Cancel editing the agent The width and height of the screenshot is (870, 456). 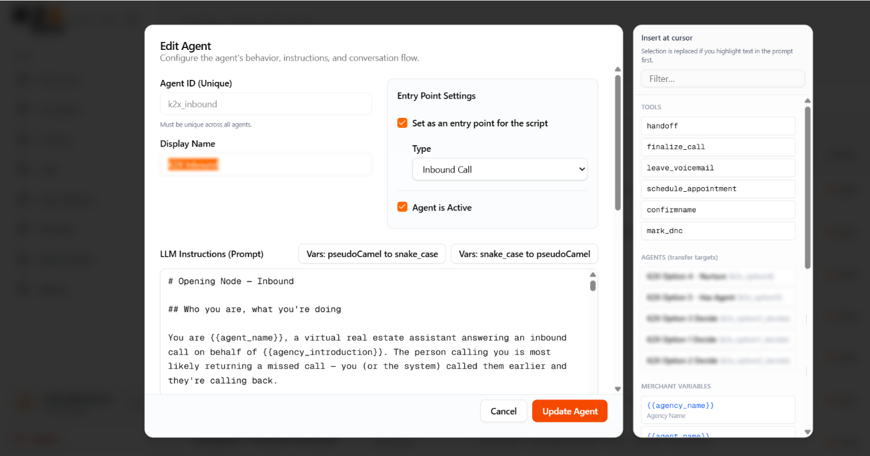[504, 411]
